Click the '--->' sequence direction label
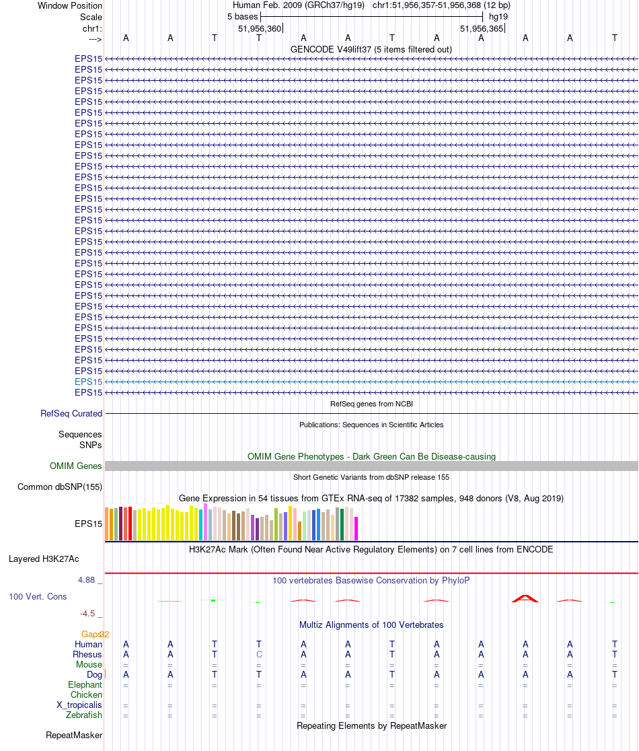The height and width of the screenshot is (751, 639). 96,39
